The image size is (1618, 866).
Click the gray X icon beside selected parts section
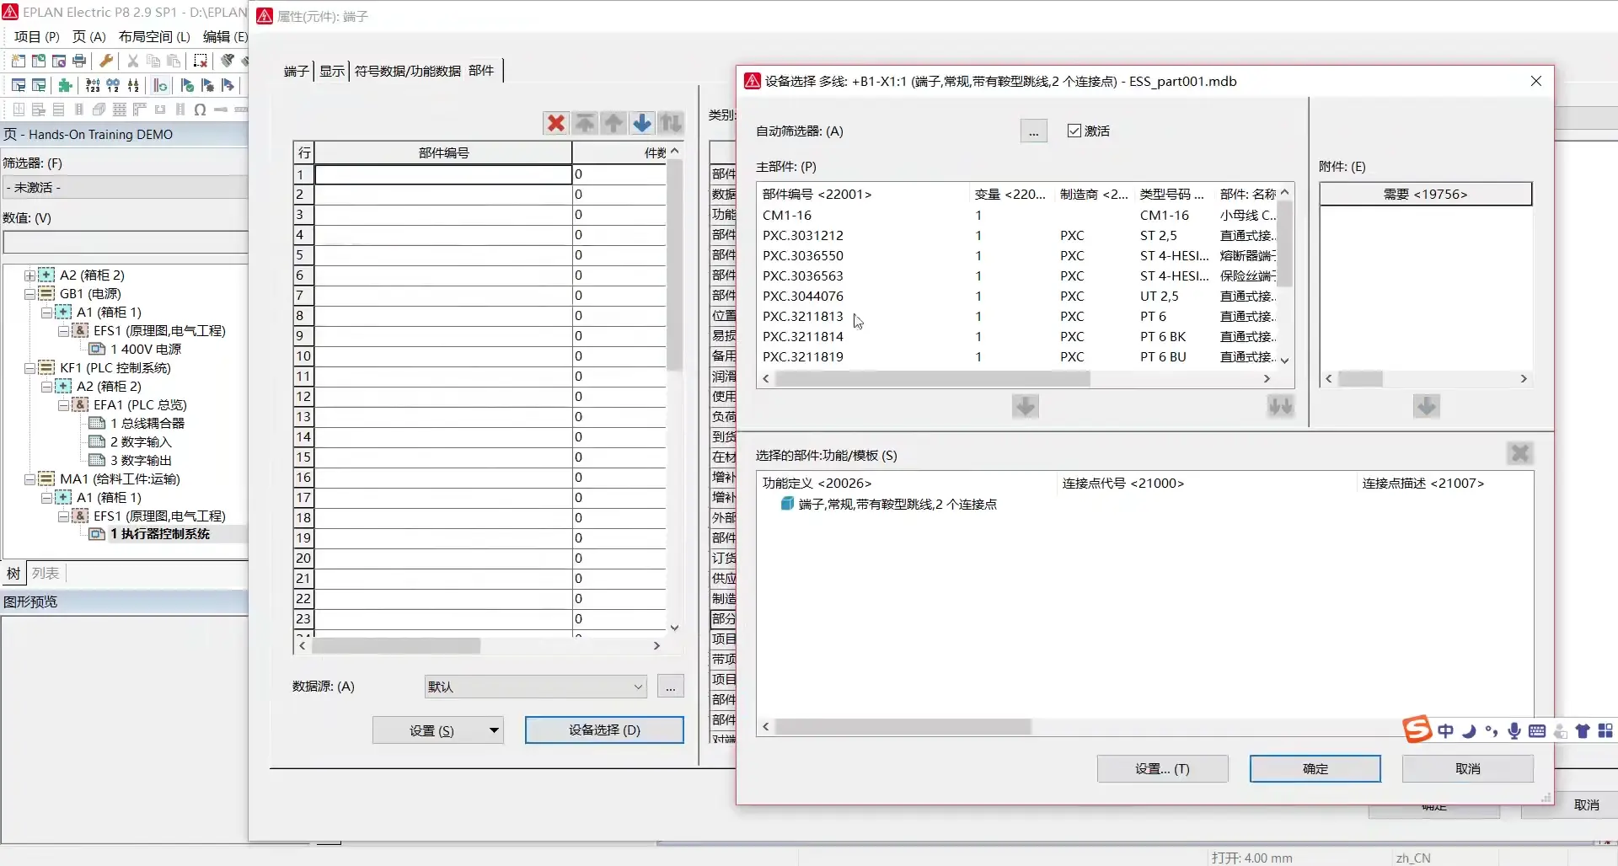1520,453
